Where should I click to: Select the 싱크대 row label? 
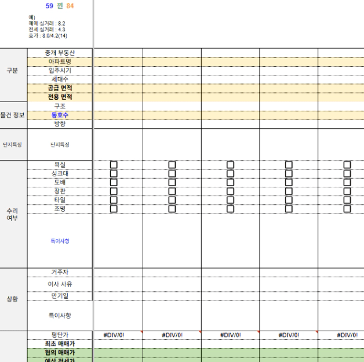pos(60,173)
